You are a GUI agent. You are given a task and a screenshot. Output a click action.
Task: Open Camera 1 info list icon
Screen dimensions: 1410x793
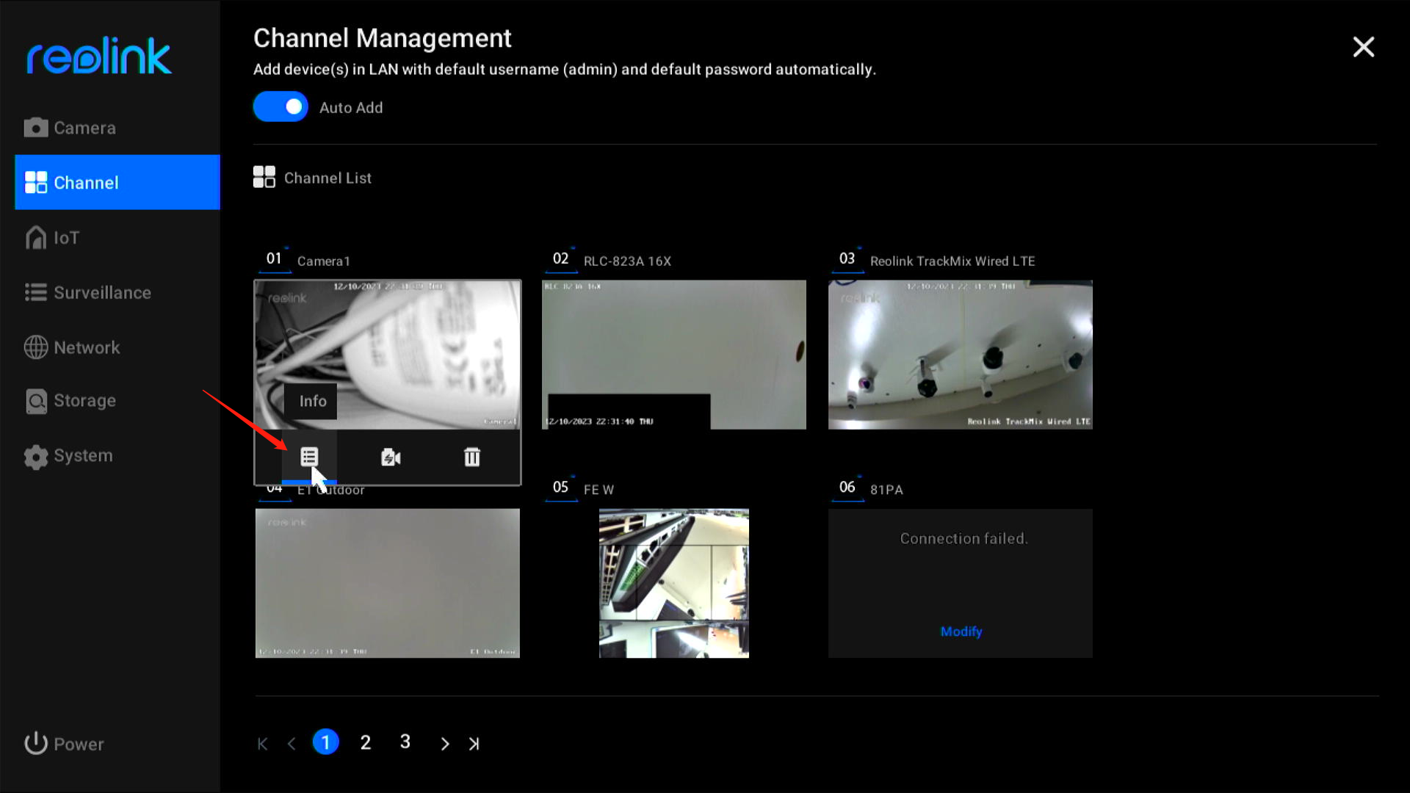coord(309,457)
